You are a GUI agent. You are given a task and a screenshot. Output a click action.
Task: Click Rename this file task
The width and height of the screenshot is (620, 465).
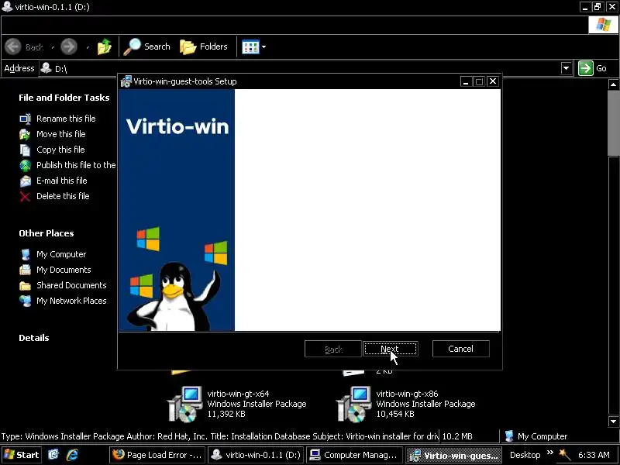(66, 119)
